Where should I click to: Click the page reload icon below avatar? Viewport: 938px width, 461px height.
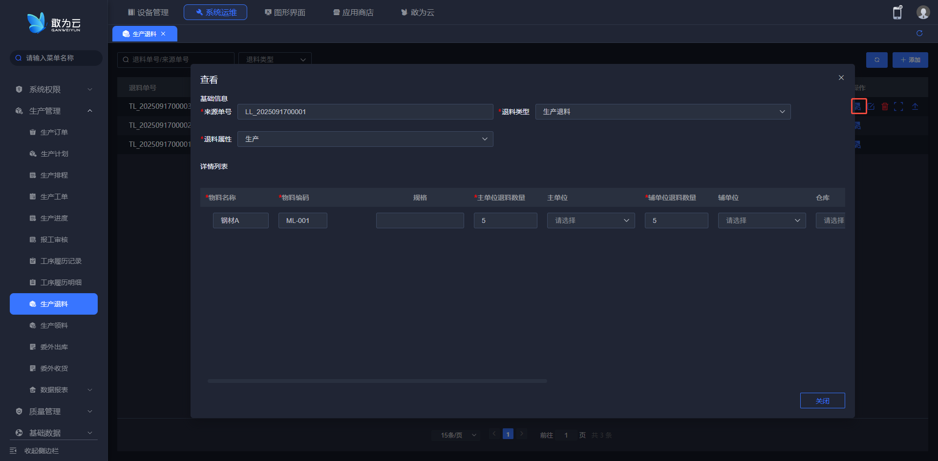919,33
